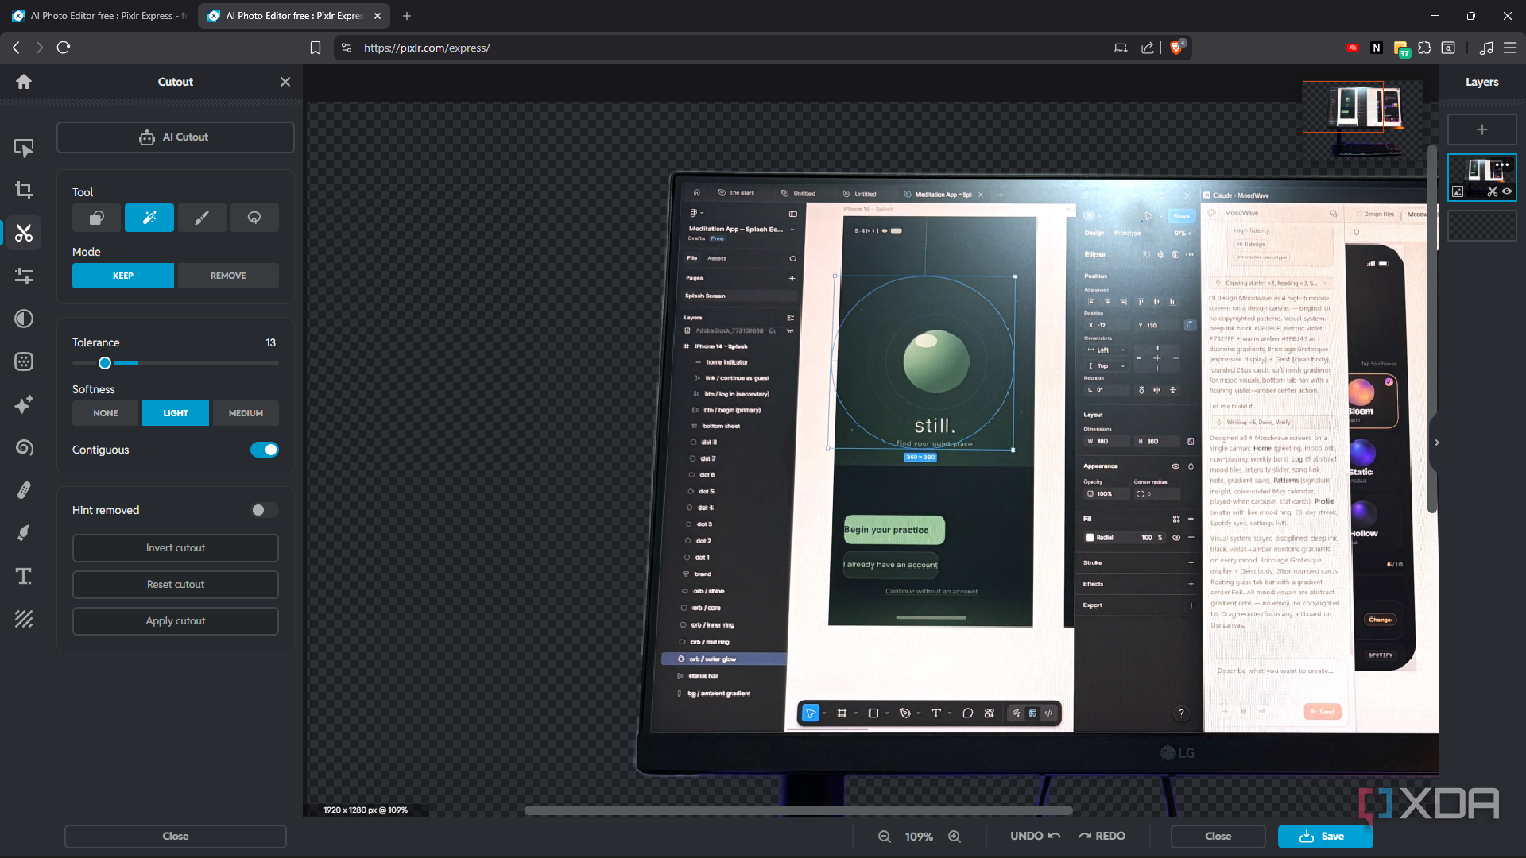The width and height of the screenshot is (1526, 858).
Task: Adjust the Tolerance slider handle
Action: pos(105,363)
